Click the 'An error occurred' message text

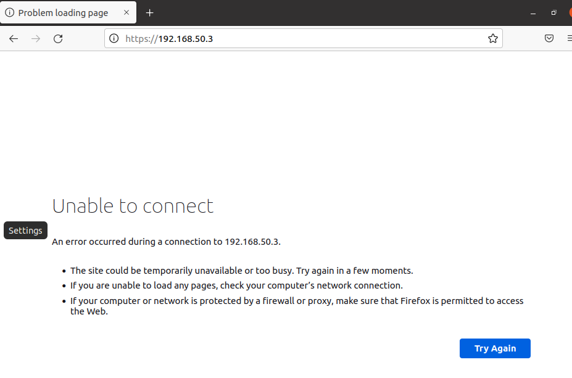pyautogui.click(x=166, y=242)
